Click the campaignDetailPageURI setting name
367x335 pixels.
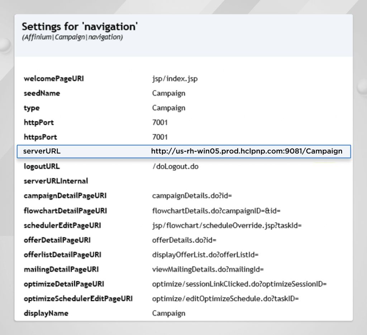point(65,196)
